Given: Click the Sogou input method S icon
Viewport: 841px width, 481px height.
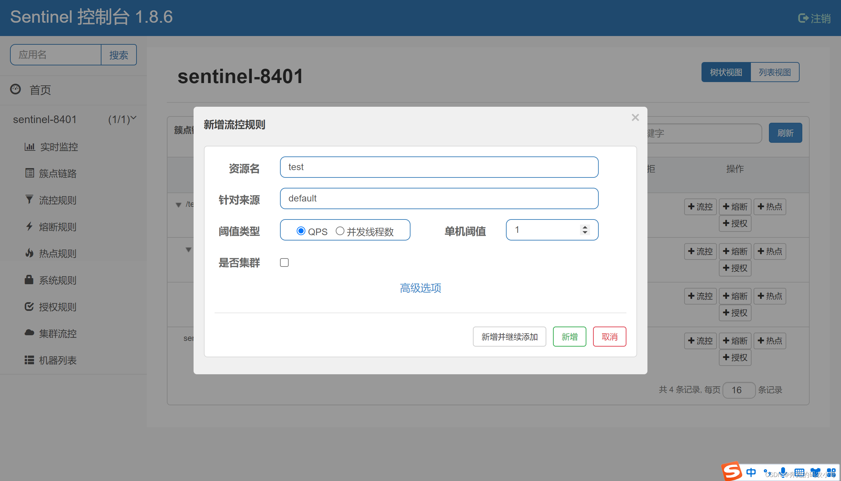Looking at the screenshot, I should click(x=732, y=471).
